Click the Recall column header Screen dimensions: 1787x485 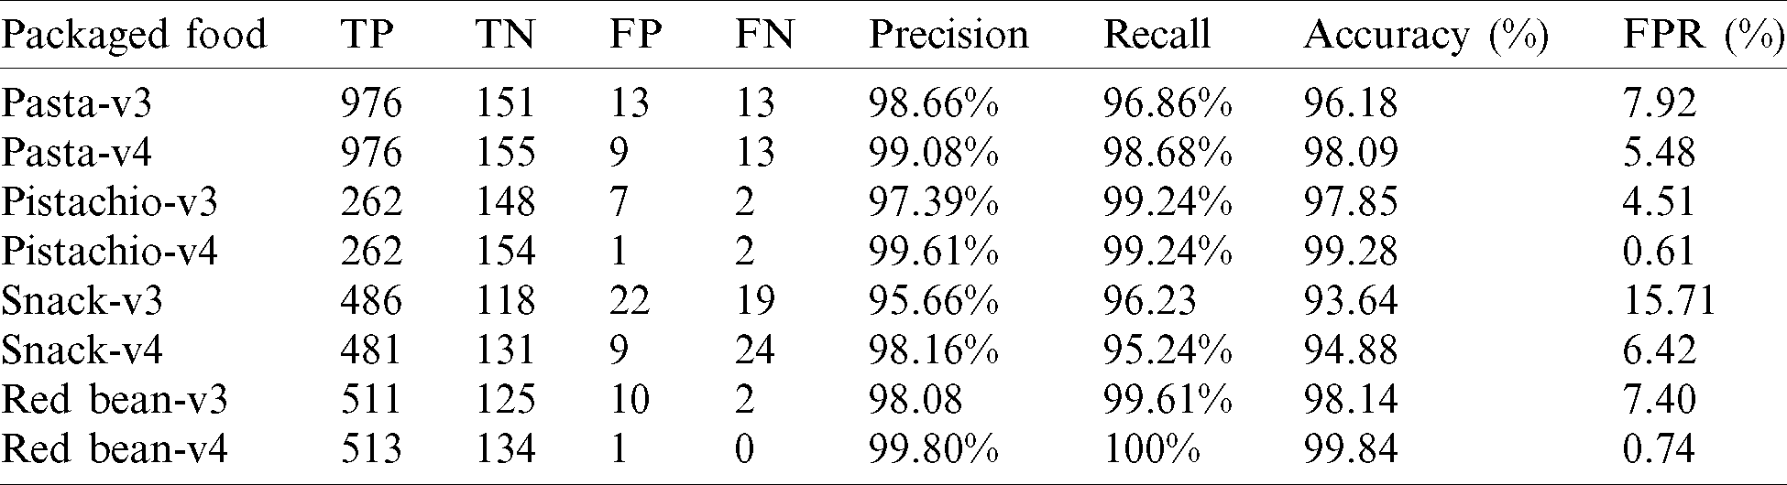1157,35
